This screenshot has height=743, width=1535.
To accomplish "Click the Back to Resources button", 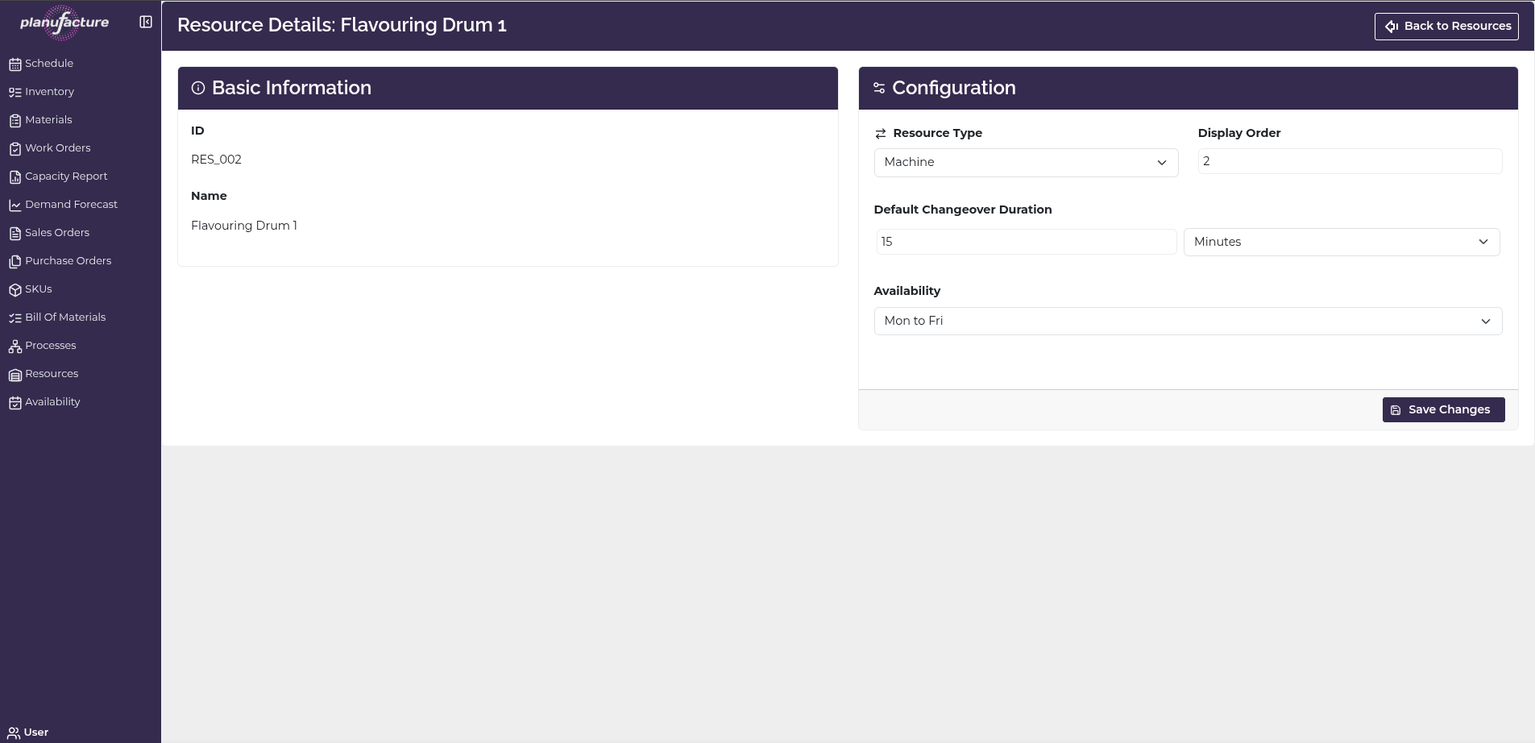I will (1446, 26).
